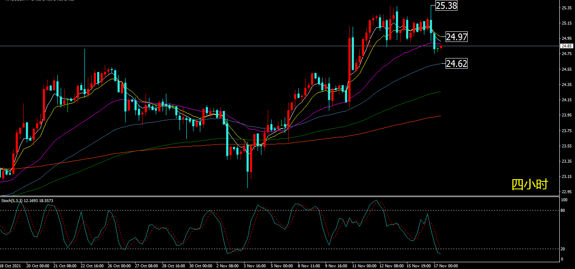Click the 23.35 price axis value

[567, 161]
